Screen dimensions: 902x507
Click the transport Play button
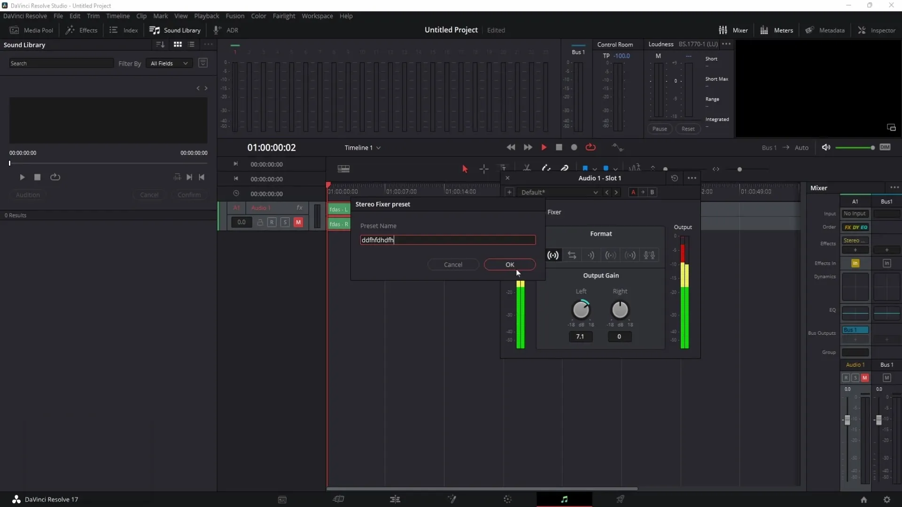point(544,147)
